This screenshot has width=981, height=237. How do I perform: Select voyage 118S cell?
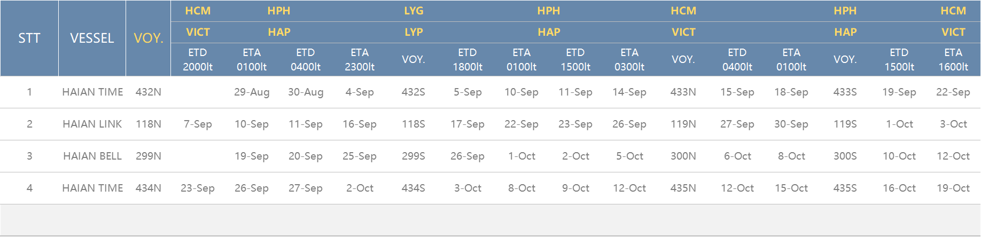pyautogui.click(x=414, y=124)
